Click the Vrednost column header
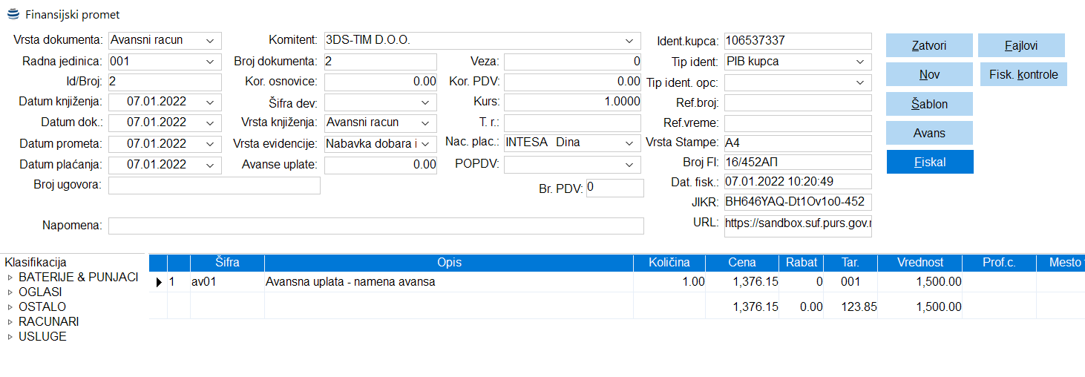This screenshot has height=377, width=1085. [920, 263]
